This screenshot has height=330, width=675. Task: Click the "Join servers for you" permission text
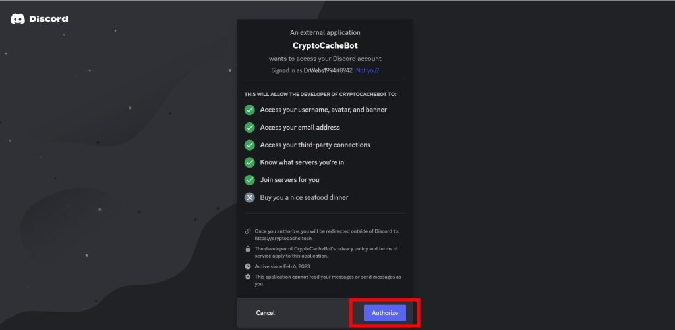289,179
